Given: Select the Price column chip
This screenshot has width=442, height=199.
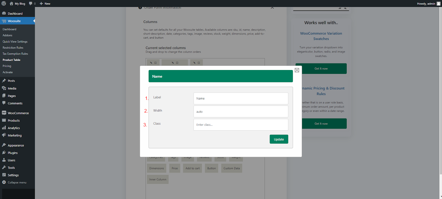Looking at the screenshot, I should pos(175,168).
